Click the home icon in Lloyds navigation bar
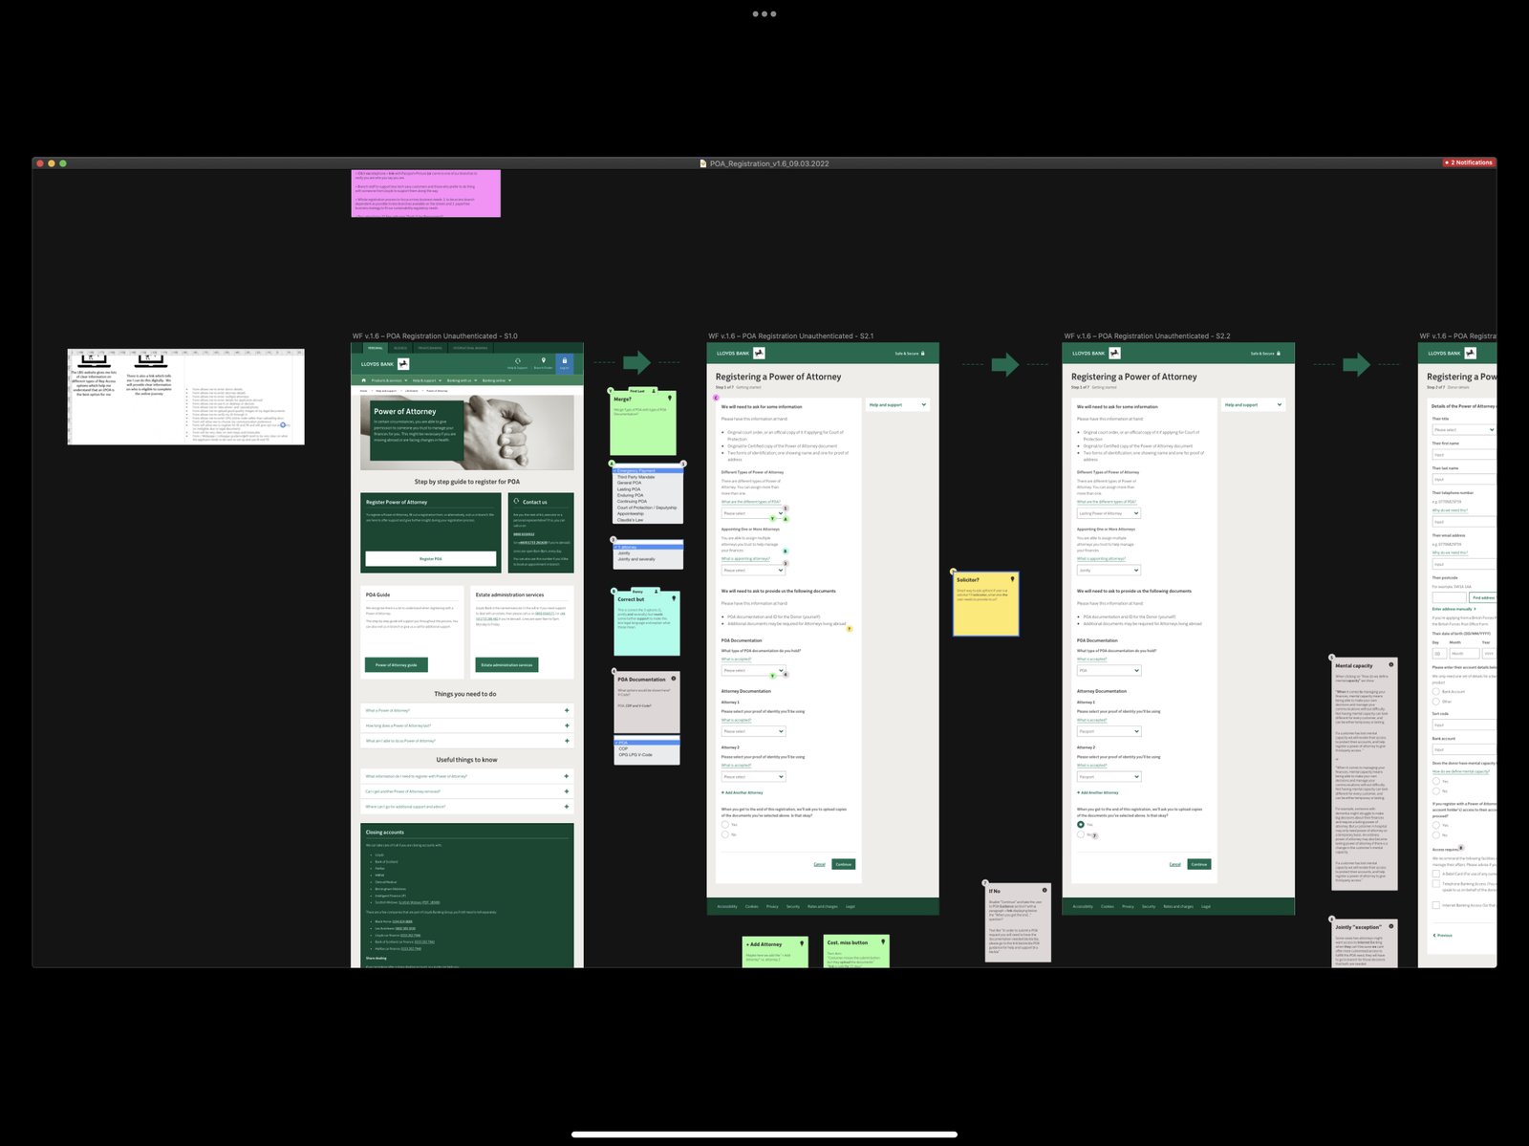Screen dimensions: 1529x1146 coord(363,380)
